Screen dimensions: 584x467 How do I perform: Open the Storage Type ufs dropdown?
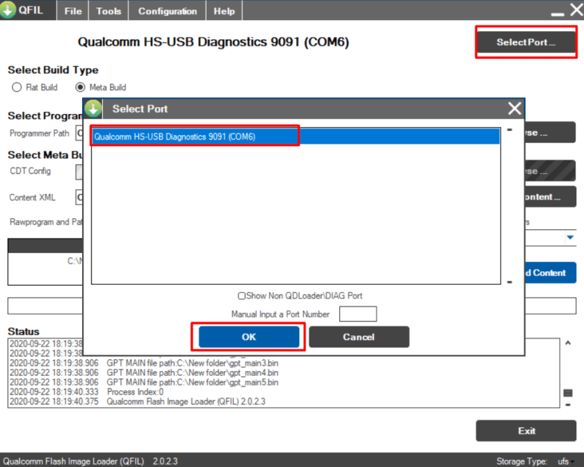pos(565,461)
